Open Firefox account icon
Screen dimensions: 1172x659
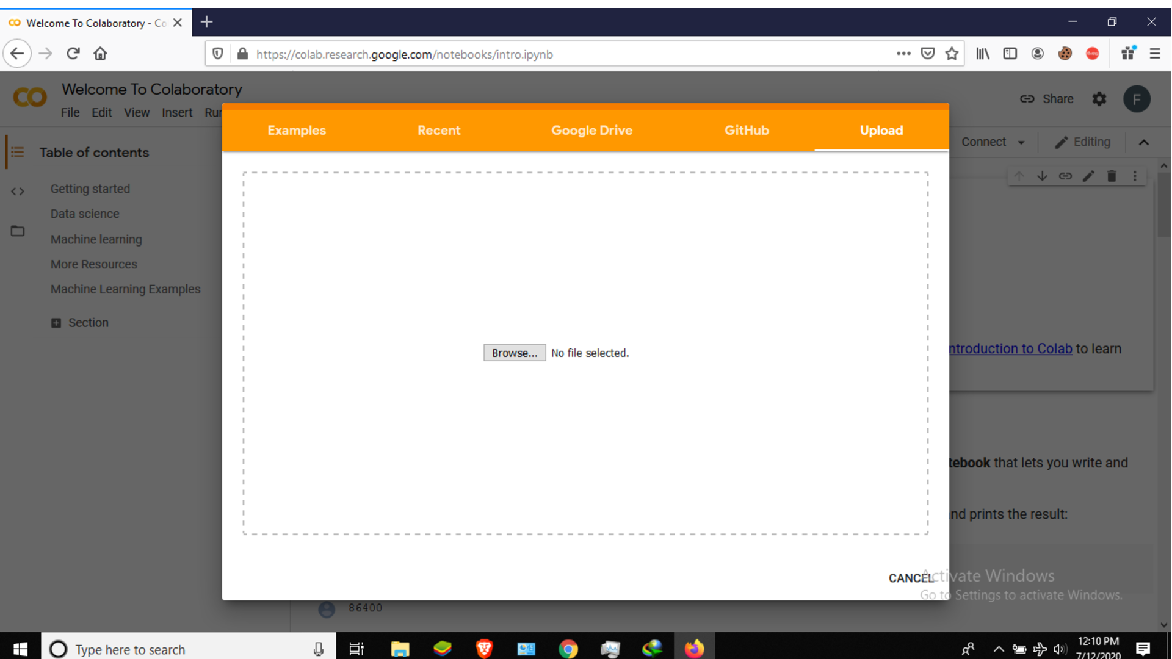(1038, 54)
